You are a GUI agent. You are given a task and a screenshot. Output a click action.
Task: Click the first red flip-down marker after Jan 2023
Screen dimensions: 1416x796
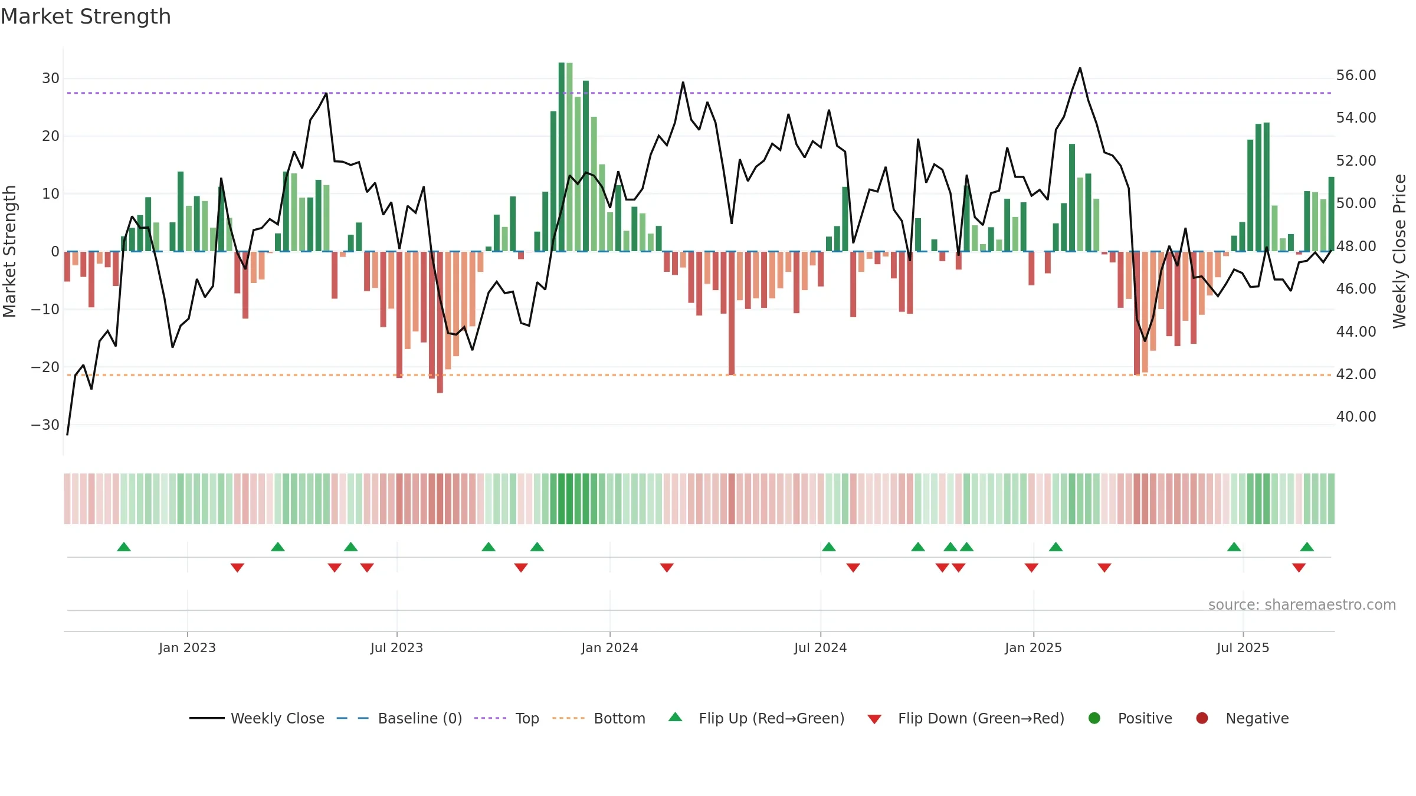[x=237, y=568]
